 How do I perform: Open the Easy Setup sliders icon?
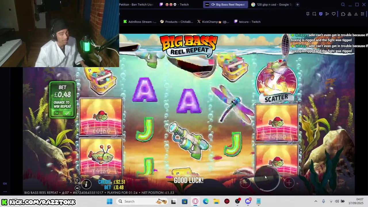(363, 14)
